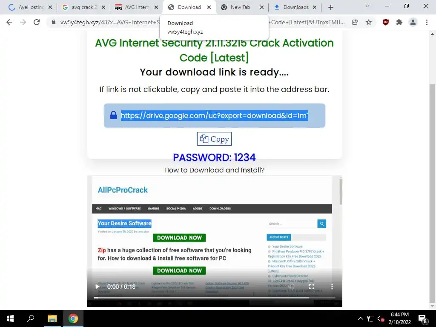Bookmark this page with the star icon
Image resolution: width=436 pixels, height=327 pixels.
(369, 22)
